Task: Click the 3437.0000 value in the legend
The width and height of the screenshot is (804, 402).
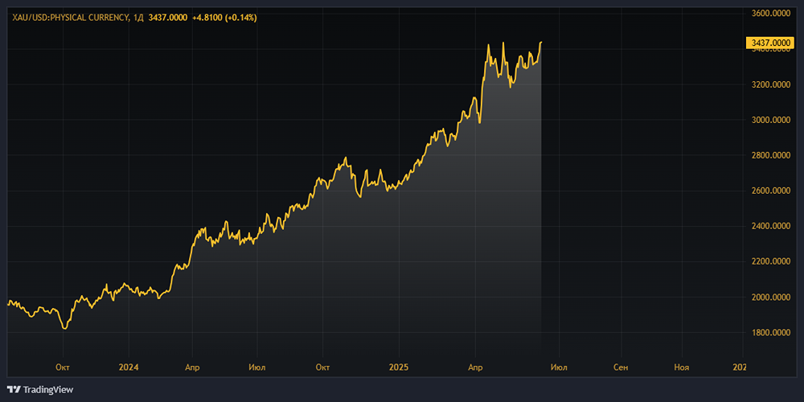Action: 167,17
